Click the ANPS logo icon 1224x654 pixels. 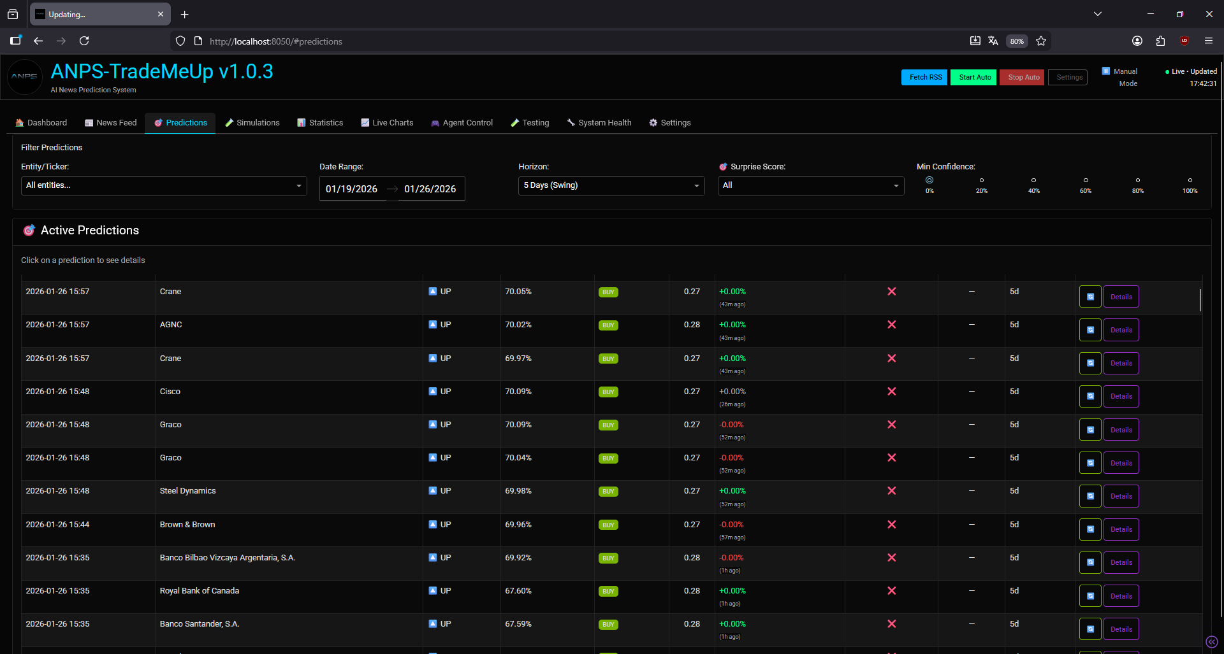tap(24, 76)
